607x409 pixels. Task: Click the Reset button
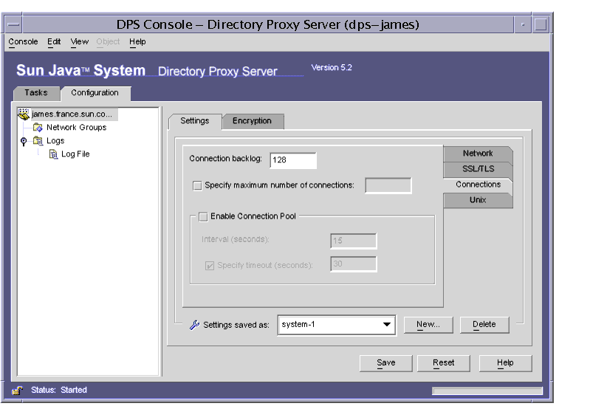click(x=444, y=363)
